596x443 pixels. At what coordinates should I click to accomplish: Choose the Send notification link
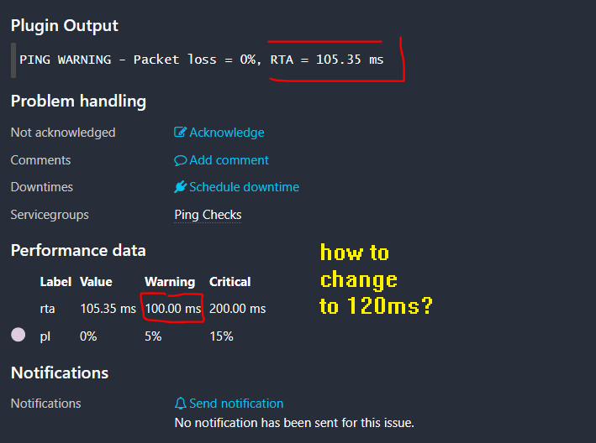(236, 404)
